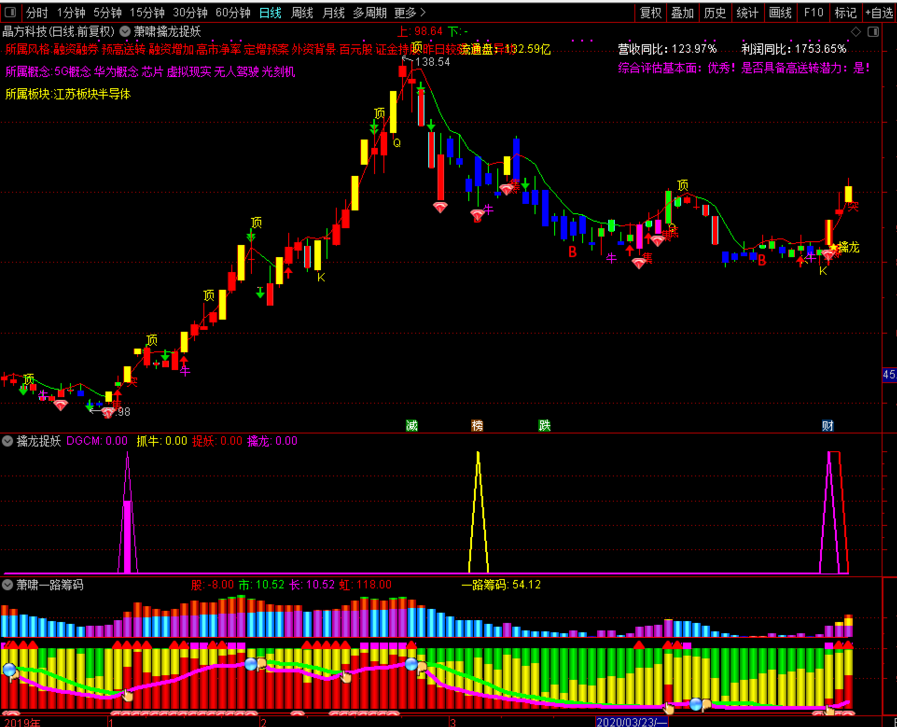Click the 统计 statistics button

click(748, 13)
